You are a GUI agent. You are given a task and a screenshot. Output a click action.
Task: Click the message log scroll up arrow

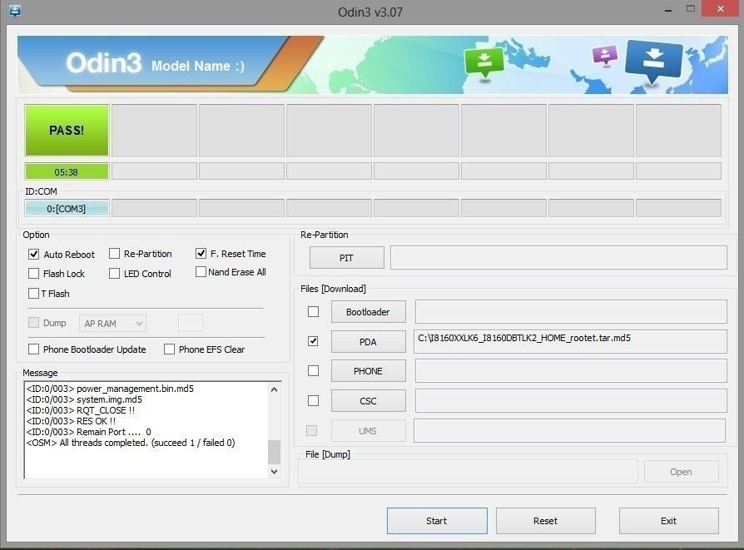pos(275,389)
